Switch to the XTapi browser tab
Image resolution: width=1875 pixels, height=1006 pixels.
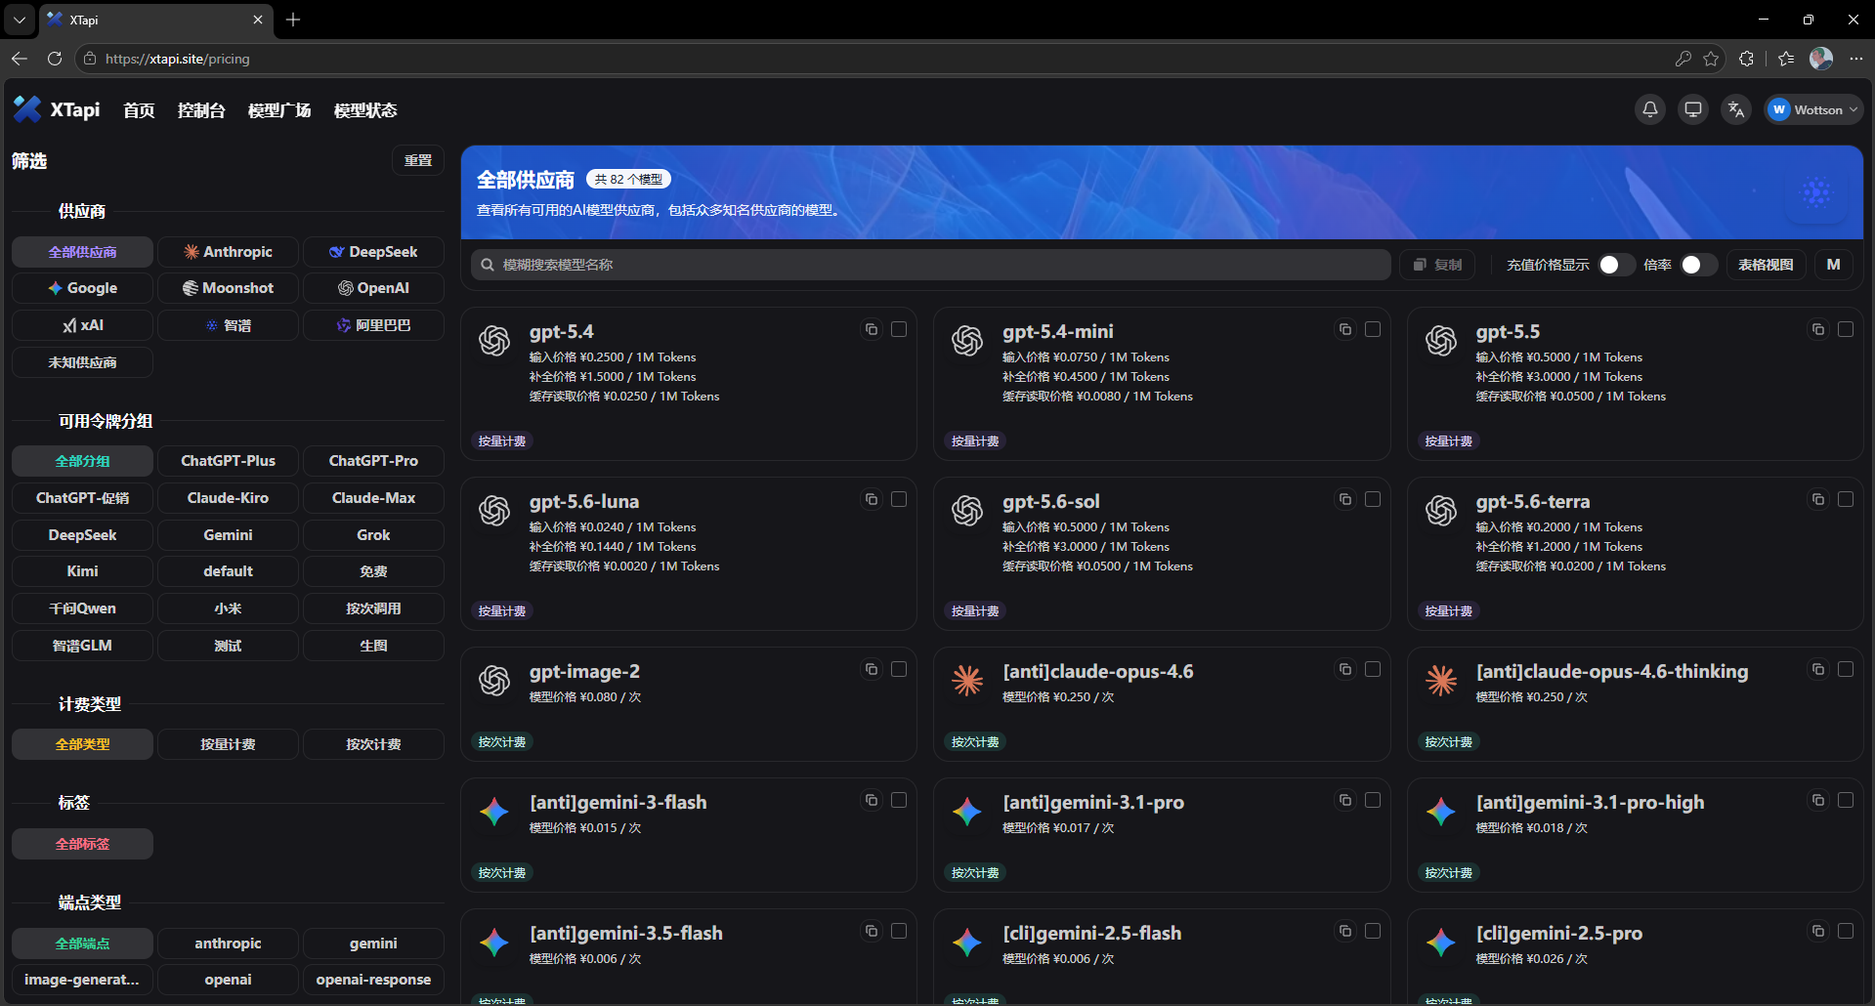(x=156, y=20)
